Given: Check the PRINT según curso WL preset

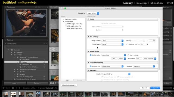Looking at the screenshot, I should click(x=66, y=24).
